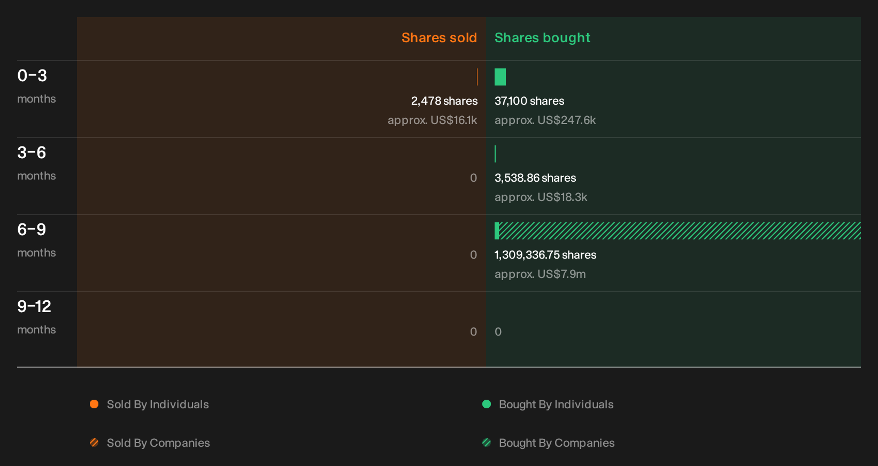Viewport: 878px width, 466px height.
Task: Click the 1,309,336.75 shares bought value
Action: tap(545, 255)
